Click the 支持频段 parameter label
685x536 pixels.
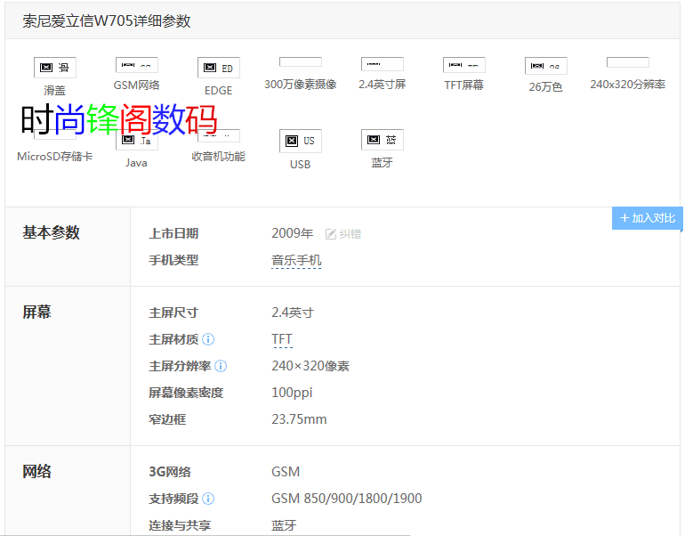[173, 499]
